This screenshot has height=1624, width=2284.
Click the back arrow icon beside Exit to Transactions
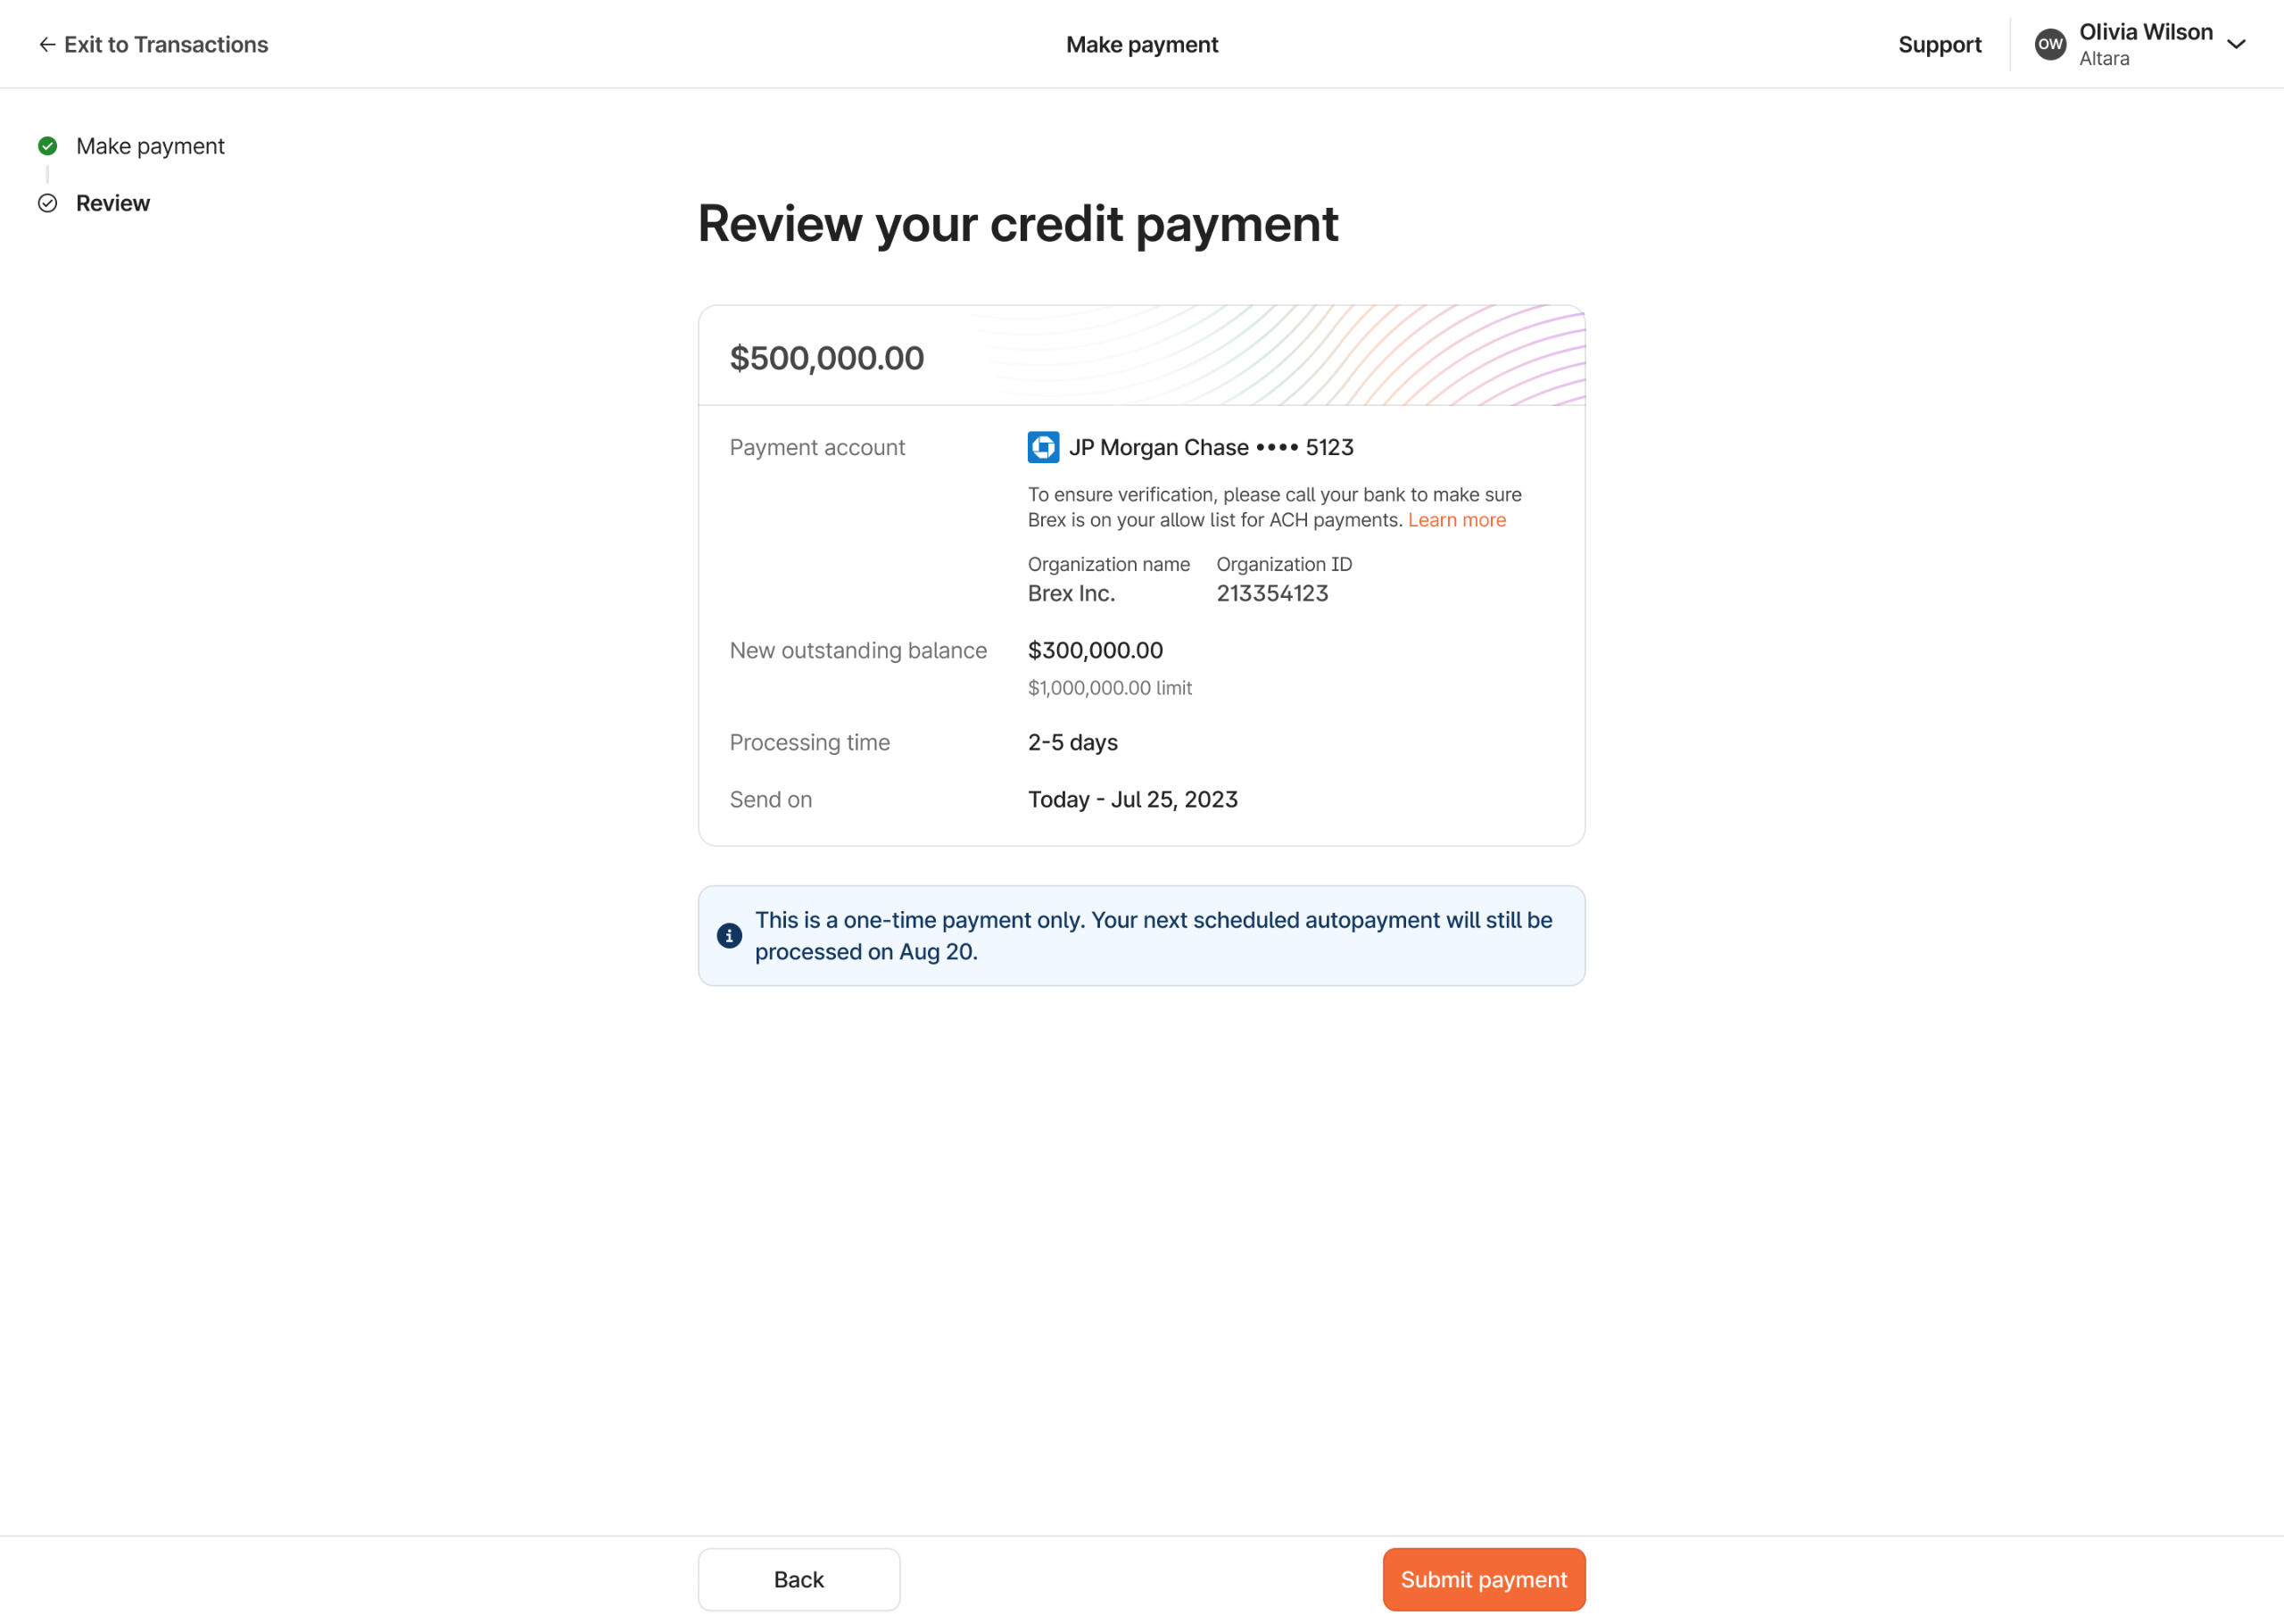[x=46, y=45]
